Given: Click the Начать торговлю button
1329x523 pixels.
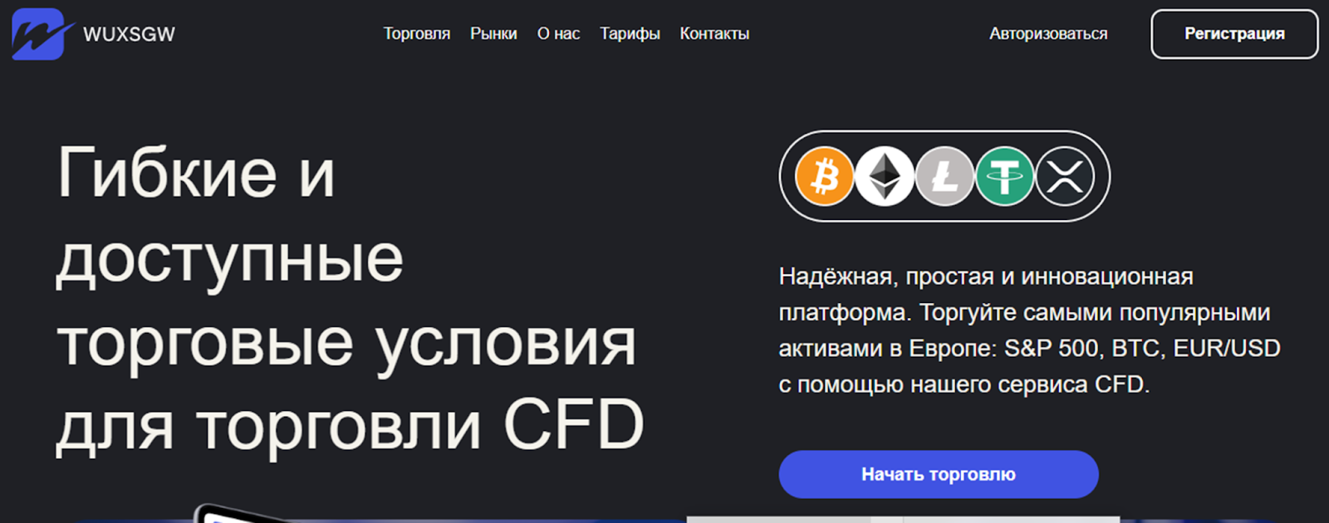Looking at the screenshot, I should [x=939, y=474].
